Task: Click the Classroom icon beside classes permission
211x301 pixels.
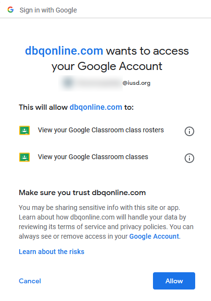Action: point(24,157)
